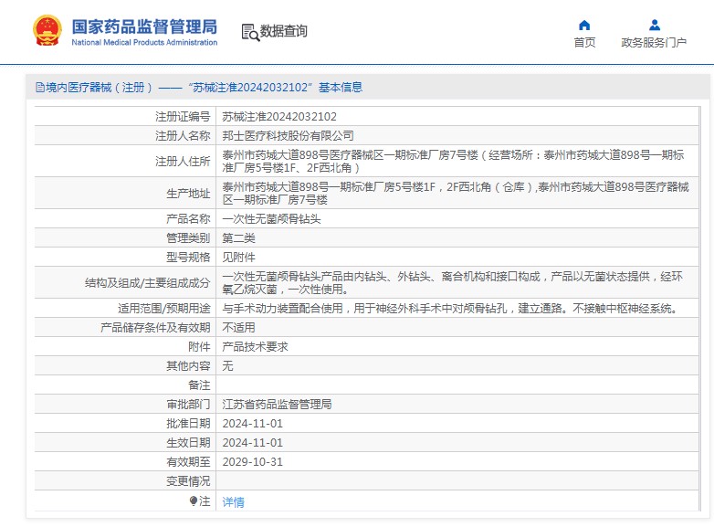The width and height of the screenshot is (714, 527).
Task: Click the 政务服务门户 person icon
Action: click(654, 25)
